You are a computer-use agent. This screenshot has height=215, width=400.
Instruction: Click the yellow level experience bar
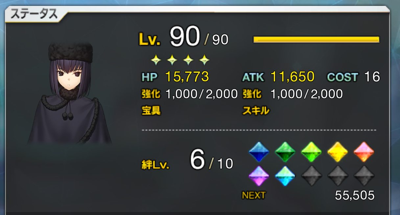coord(316,40)
